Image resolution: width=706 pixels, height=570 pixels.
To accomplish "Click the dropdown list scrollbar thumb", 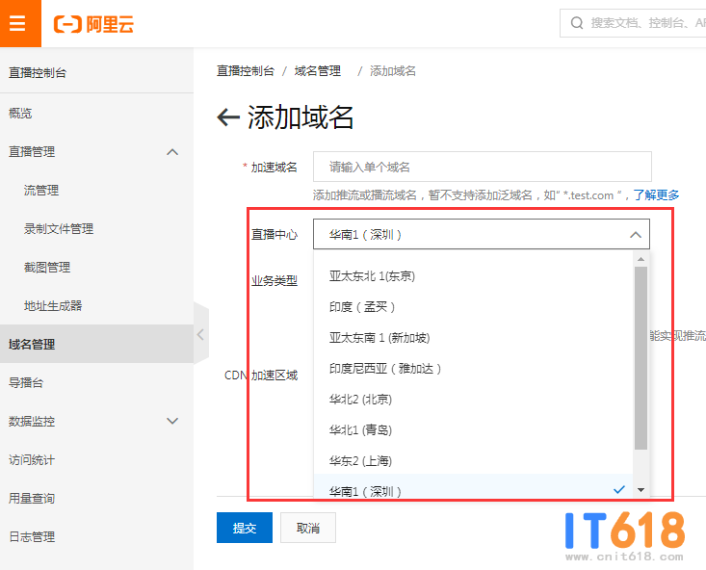I will pos(641,358).
